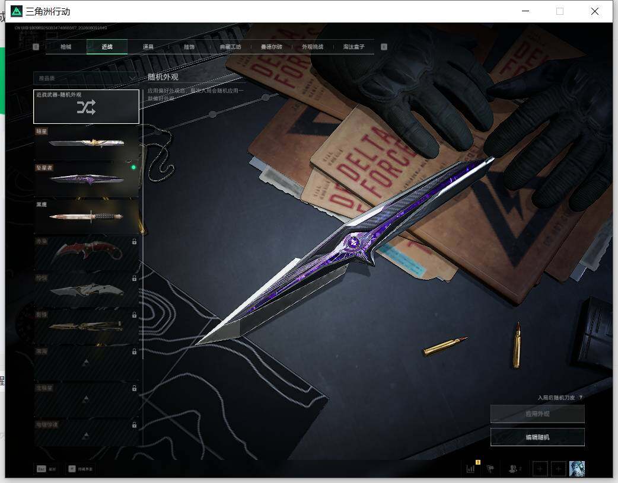The image size is (618, 483).
Task: Click the first plus squad slot
Action: pos(540,469)
